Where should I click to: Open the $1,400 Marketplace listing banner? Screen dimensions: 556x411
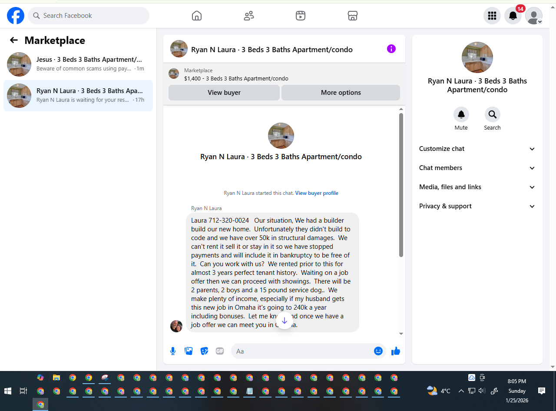(x=284, y=74)
